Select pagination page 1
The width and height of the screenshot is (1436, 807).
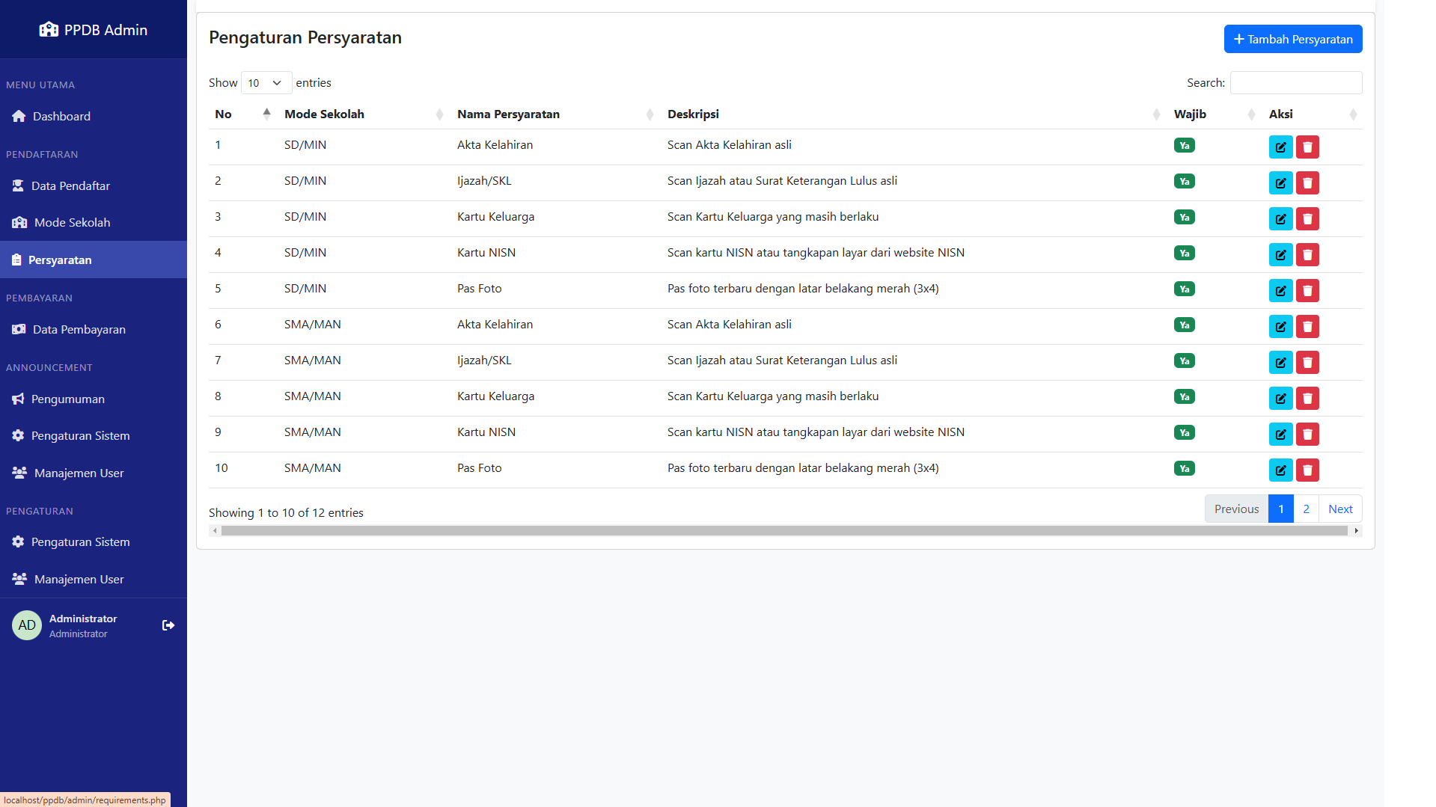(x=1281, y=509)
